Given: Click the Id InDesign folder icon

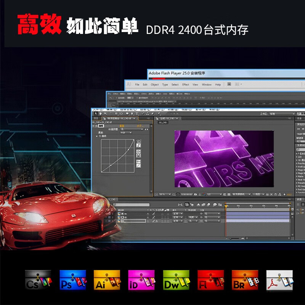Looking at the screenshot, I should [142, 280].
